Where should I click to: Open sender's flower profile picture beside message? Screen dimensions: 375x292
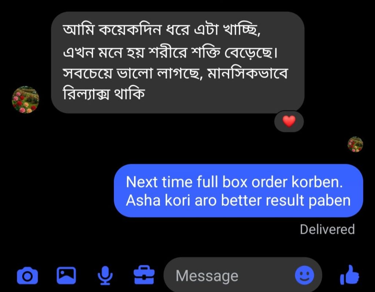coord(25,99)
